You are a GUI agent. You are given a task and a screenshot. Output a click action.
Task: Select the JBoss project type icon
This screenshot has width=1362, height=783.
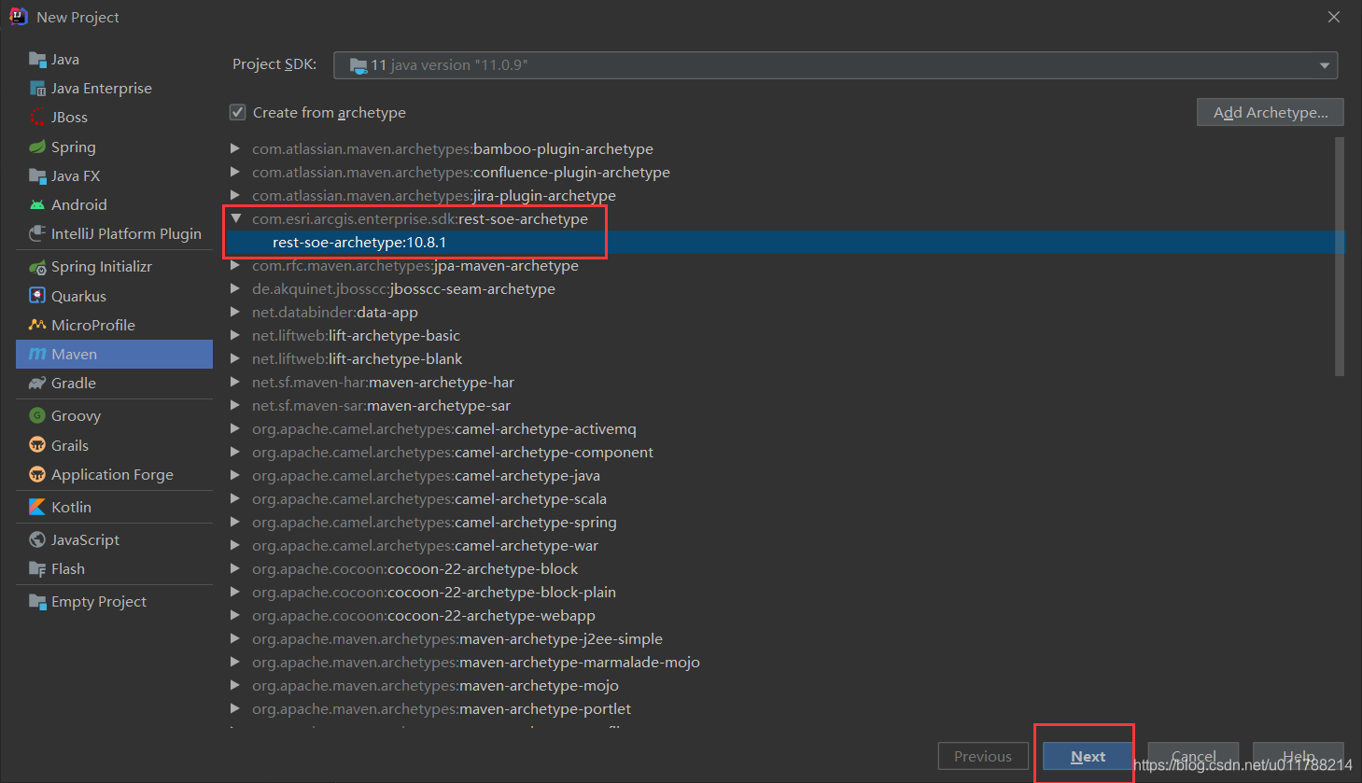pos(37,117)
